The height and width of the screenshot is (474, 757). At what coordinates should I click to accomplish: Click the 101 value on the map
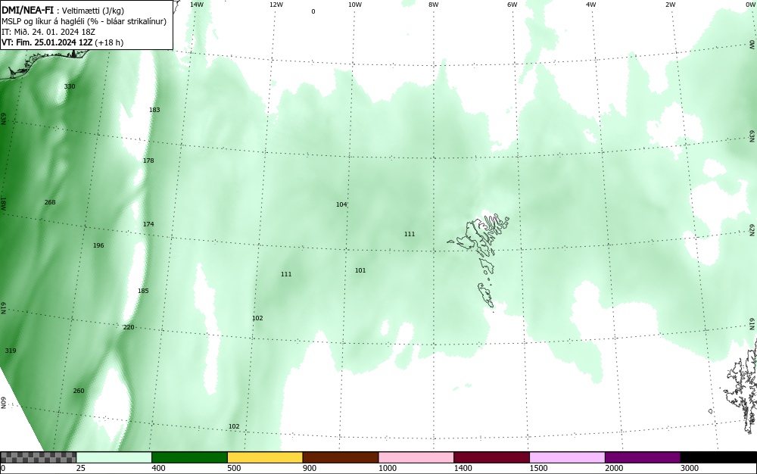click(x=360, y=270)
